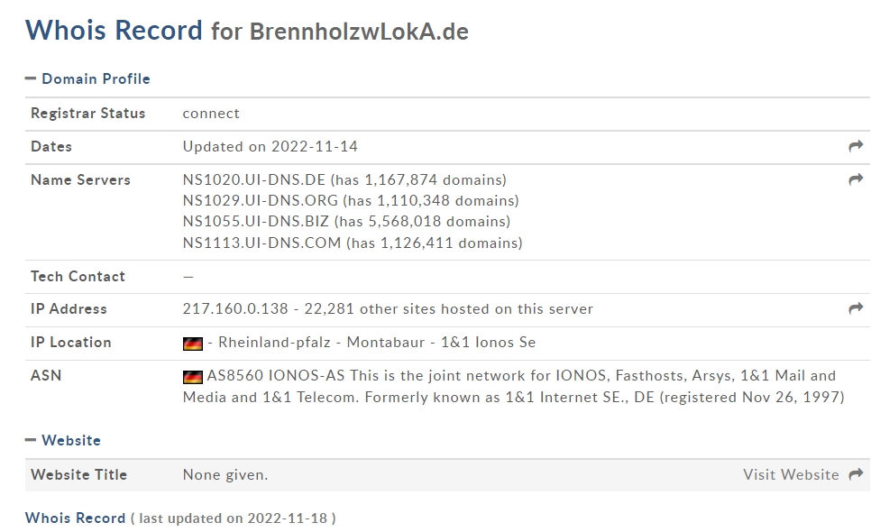This screenshot has width=871, height=532.
Task: Click the share arrow in Name Servers row
Action: [856, 179]
